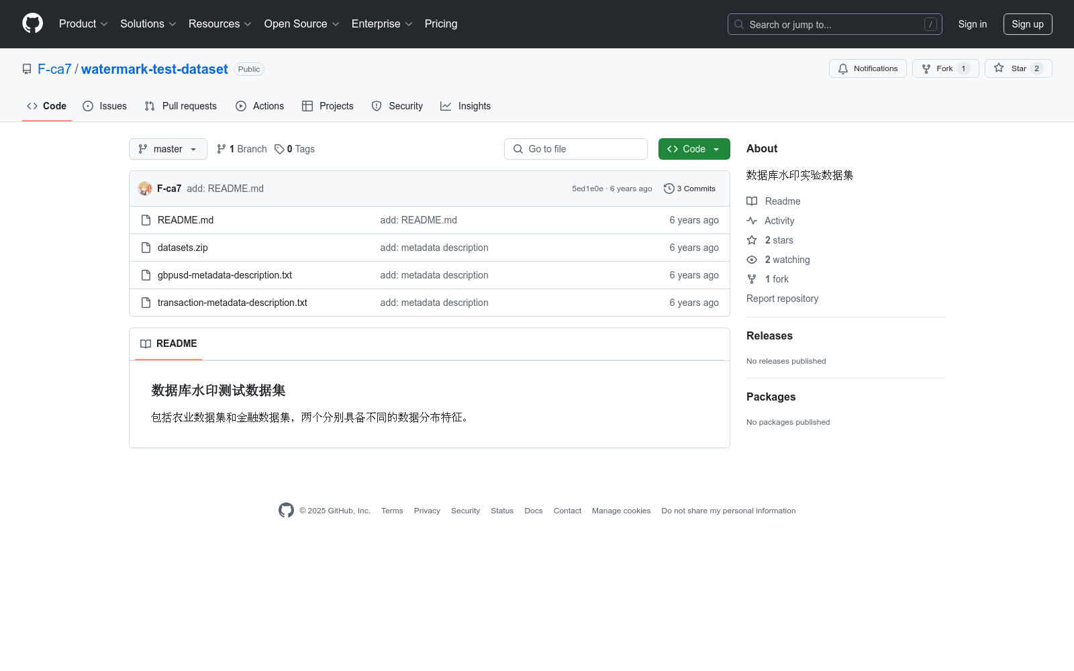View the 1 fork link

click(768, 279)
